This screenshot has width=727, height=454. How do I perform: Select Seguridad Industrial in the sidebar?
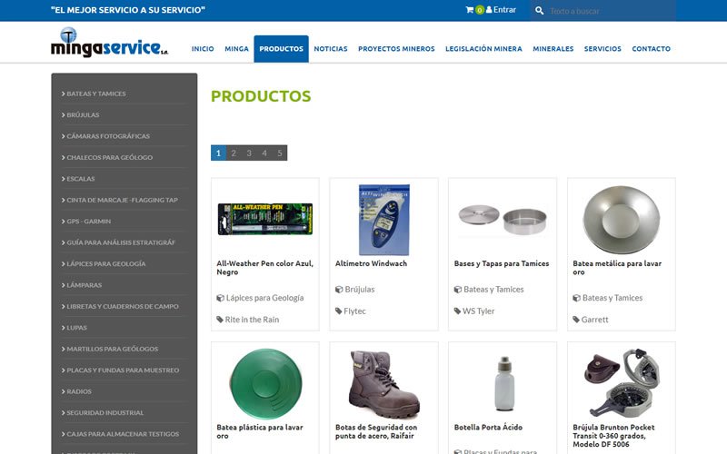coord(105,412)
